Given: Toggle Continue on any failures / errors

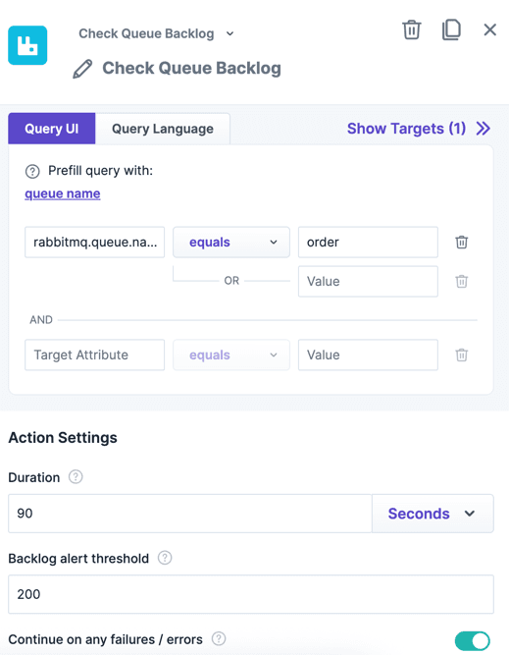Looking at the screenshot, I should click(473, 641).
